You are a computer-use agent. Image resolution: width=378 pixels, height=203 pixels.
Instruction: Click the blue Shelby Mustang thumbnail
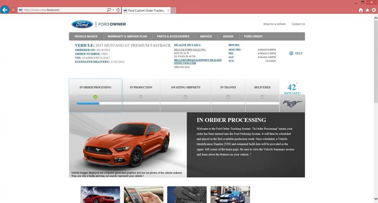(230, 195)
